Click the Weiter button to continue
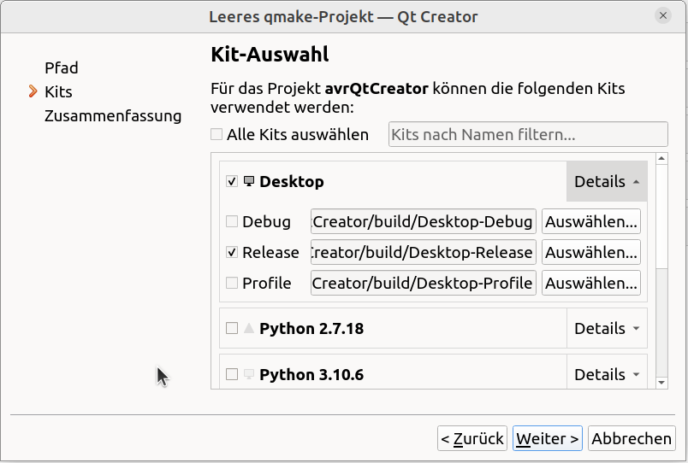This screenshot has height=463, width=688. click(x=547, y=438)
